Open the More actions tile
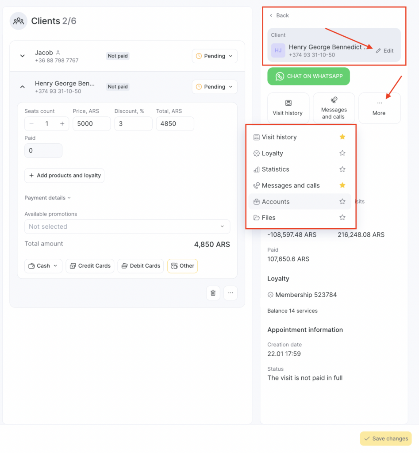This screenshot has height=453, width=419. [379, 108]
